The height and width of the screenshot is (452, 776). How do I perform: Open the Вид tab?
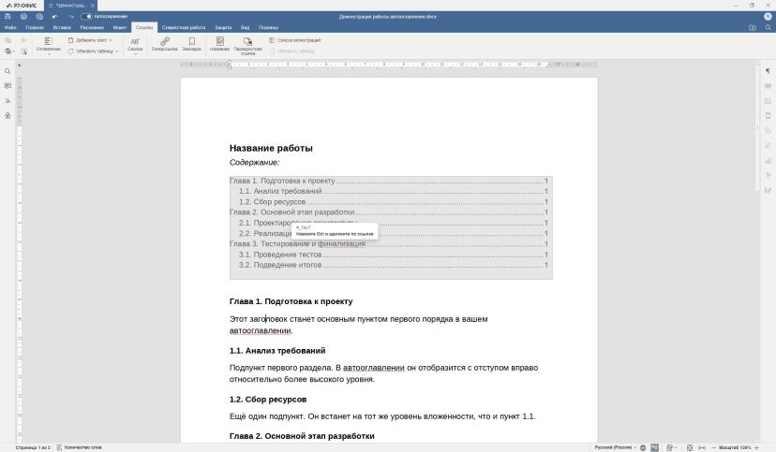pos(245,28)
